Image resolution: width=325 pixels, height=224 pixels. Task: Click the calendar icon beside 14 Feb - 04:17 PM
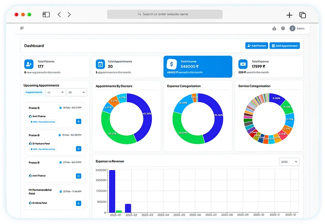[61, 108]
